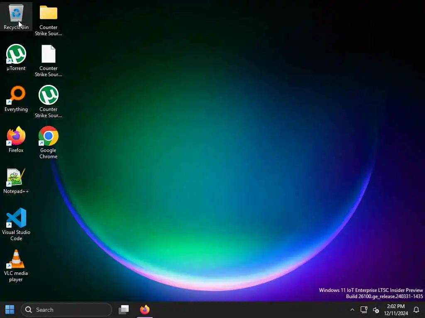The height and width of the screenshot is (318, 425).
Task: Select the Counter Strike Source folder icon
Action: coord(48,20)
